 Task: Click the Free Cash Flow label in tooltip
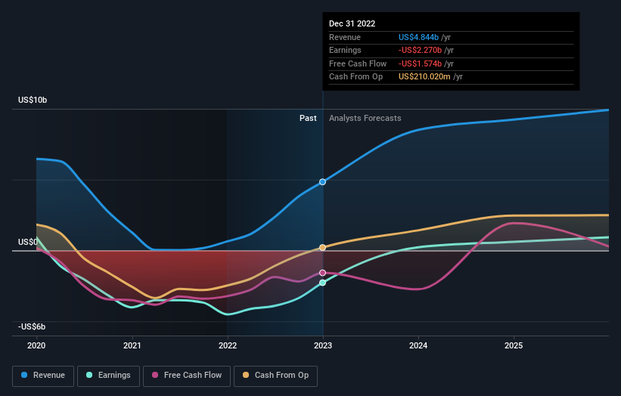coord(358,63)
